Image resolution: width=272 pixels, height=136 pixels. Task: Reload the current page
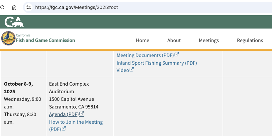click(x=2, y=7)
